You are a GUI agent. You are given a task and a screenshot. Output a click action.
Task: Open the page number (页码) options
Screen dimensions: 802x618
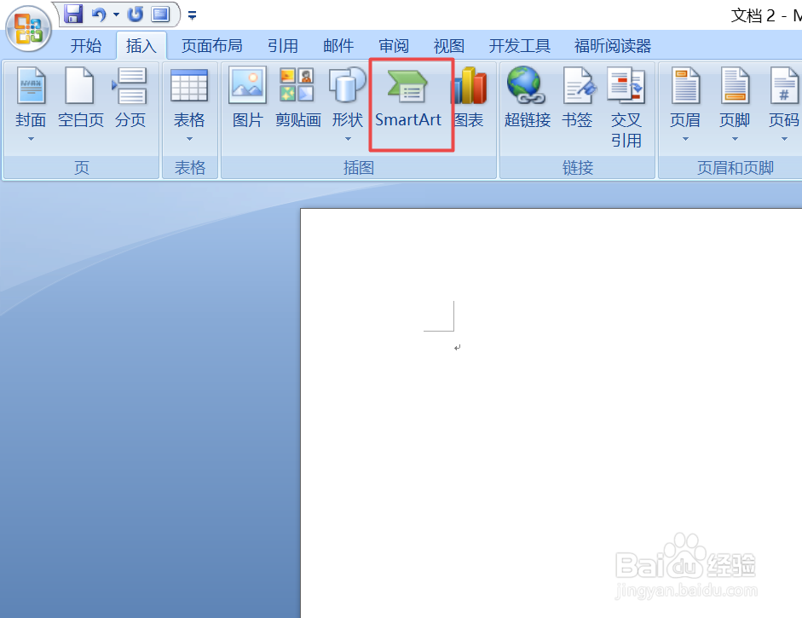tap(783, 98)
